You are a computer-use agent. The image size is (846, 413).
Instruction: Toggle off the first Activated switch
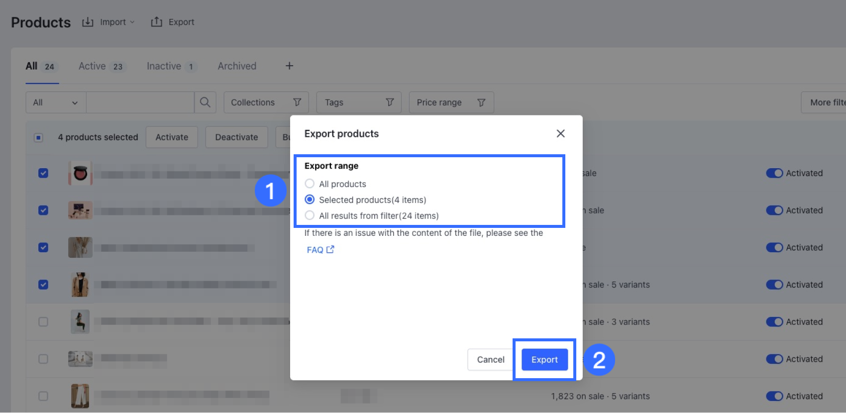pyautogui.click(x=774, y=173)
